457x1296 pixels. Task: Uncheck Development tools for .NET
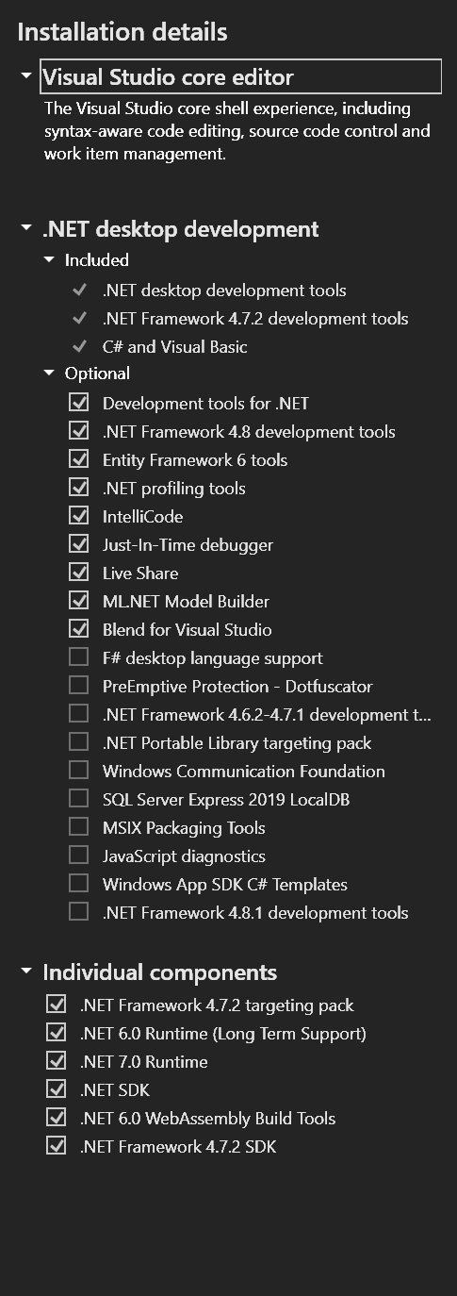pyautogui.click(x=79, y=403)
